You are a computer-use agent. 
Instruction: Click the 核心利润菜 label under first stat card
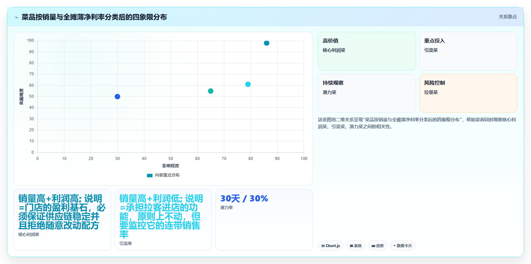point(29,235)
